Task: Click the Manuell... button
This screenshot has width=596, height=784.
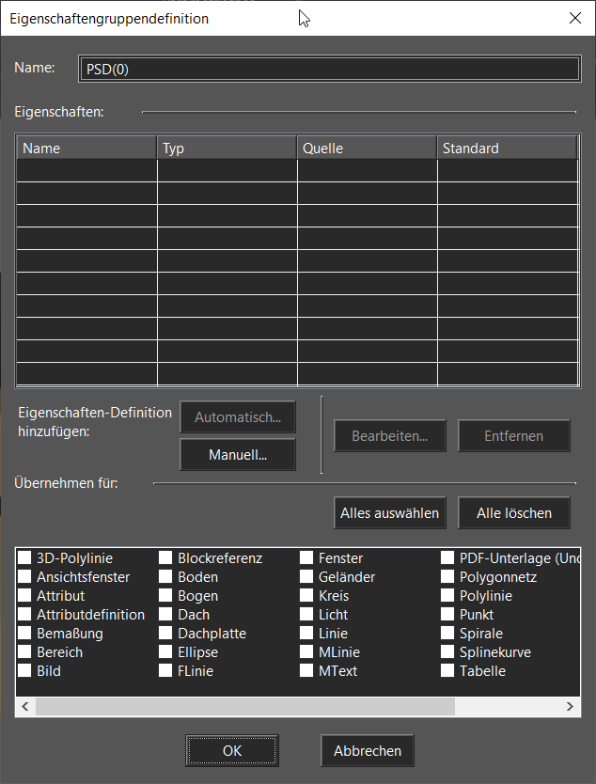Action: coord(238,455)
